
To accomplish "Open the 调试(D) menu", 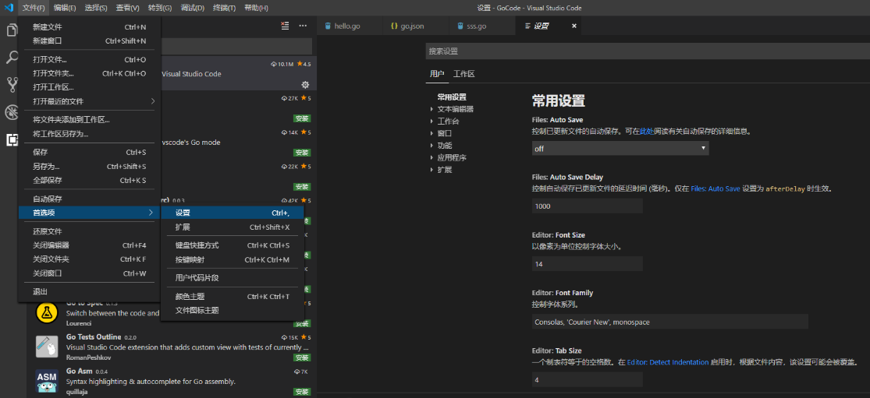I will coord(193,8).
